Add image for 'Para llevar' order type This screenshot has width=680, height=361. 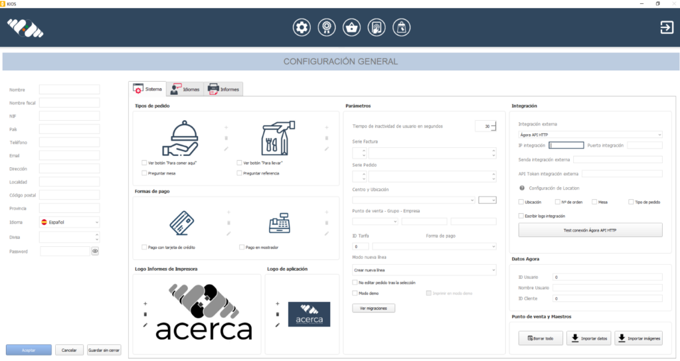click(x=327, y=127)
